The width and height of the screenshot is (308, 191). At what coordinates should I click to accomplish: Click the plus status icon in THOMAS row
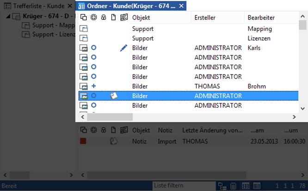(x=93, y=86)
